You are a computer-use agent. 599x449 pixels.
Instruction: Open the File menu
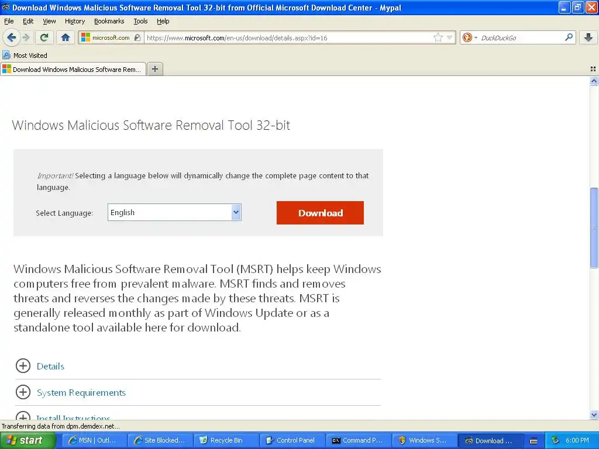pyautogui.click(x=9, y=21)
